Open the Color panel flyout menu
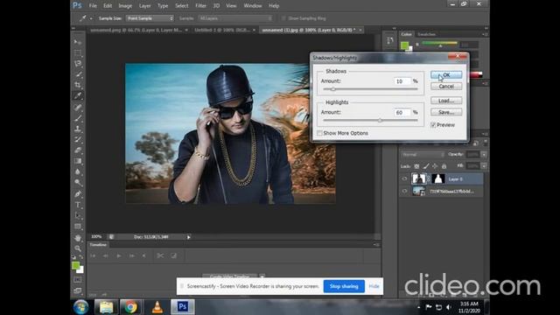Image resolution: width=560 pixels, height=315 pixels. pos(485,34)
